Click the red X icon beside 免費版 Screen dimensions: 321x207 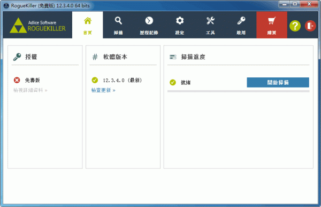tap(17, 80)
